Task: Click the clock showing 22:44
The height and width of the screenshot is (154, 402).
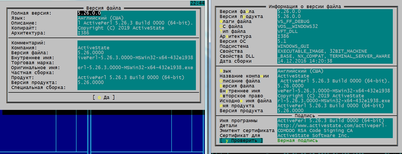Action: [197, 3]
